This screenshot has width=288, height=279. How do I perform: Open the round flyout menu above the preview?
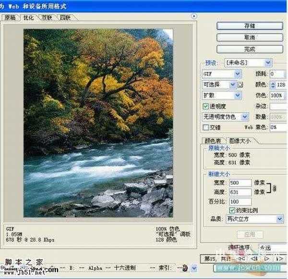click(x=194, y=16)
